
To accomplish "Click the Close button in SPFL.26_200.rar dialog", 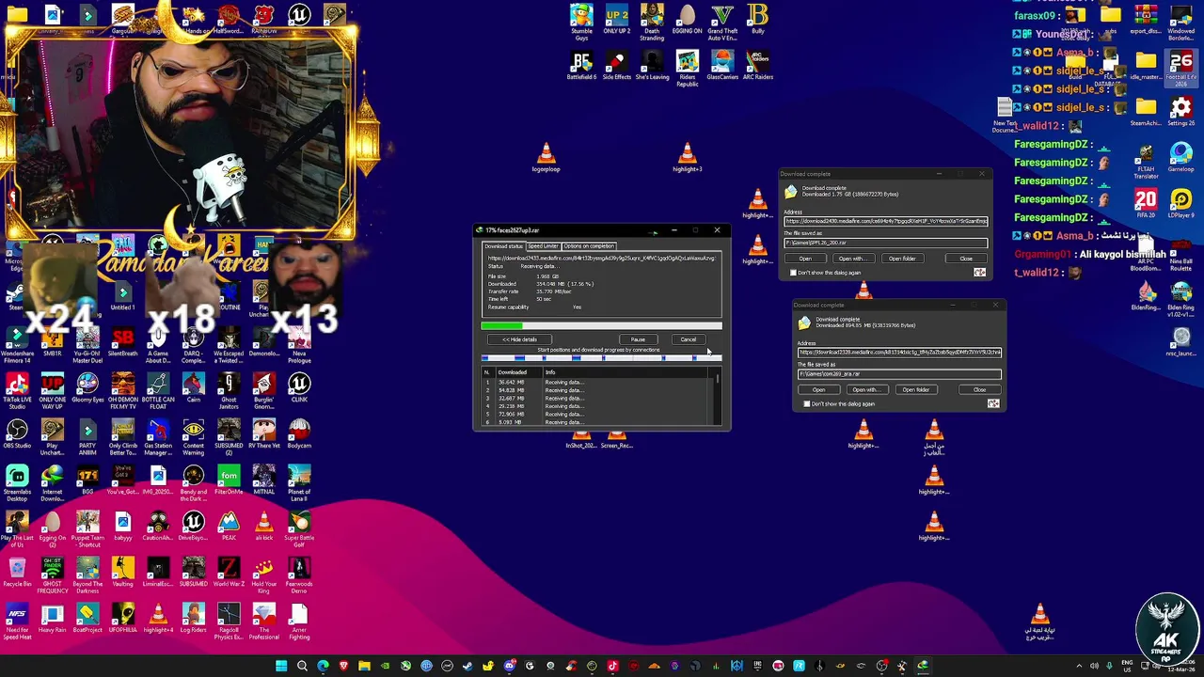I will [966, 259].
